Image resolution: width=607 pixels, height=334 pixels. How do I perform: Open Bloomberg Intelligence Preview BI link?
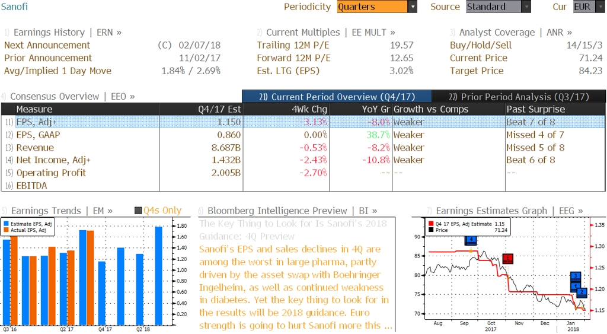click(x=292, y=211)
